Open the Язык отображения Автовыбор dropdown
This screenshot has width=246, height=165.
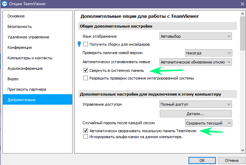[196, 36]
